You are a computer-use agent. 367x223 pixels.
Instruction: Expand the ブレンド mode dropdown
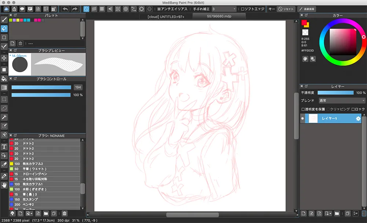point(341,100)
